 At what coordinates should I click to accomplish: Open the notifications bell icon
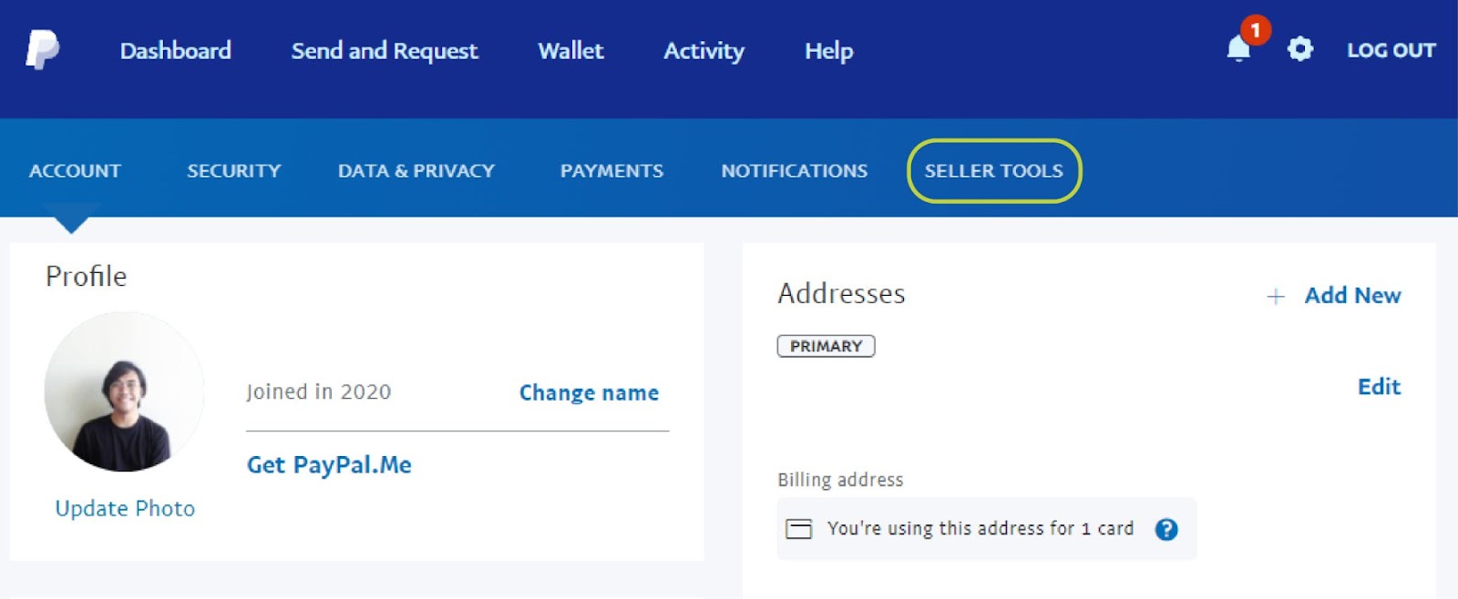(1238, 48)
